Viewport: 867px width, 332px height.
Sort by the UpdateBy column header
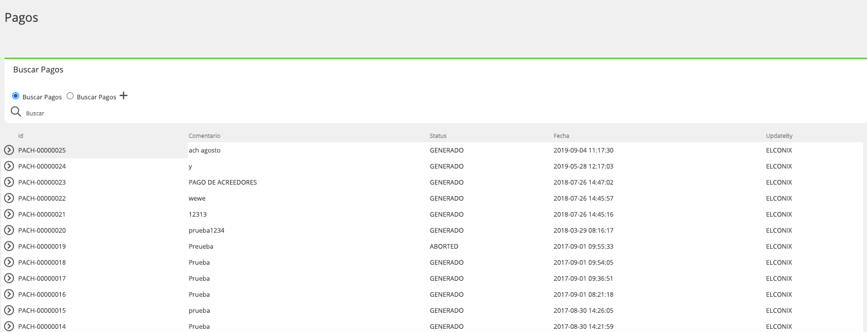pos(780,136)
